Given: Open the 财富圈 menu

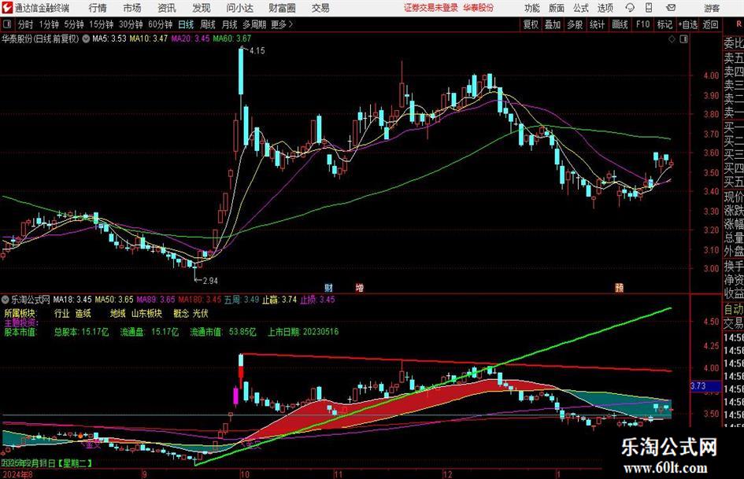Looking at the screenshot, I should 282,8.
